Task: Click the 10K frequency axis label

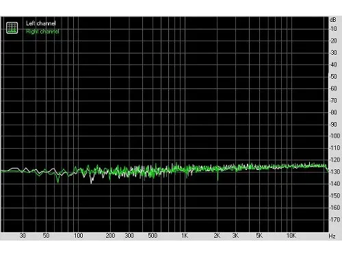Action: (x=291, y=236)
